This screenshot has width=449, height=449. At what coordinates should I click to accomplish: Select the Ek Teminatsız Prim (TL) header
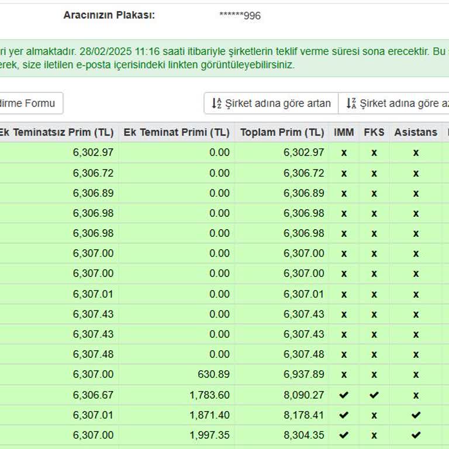[x=57, y=132]
